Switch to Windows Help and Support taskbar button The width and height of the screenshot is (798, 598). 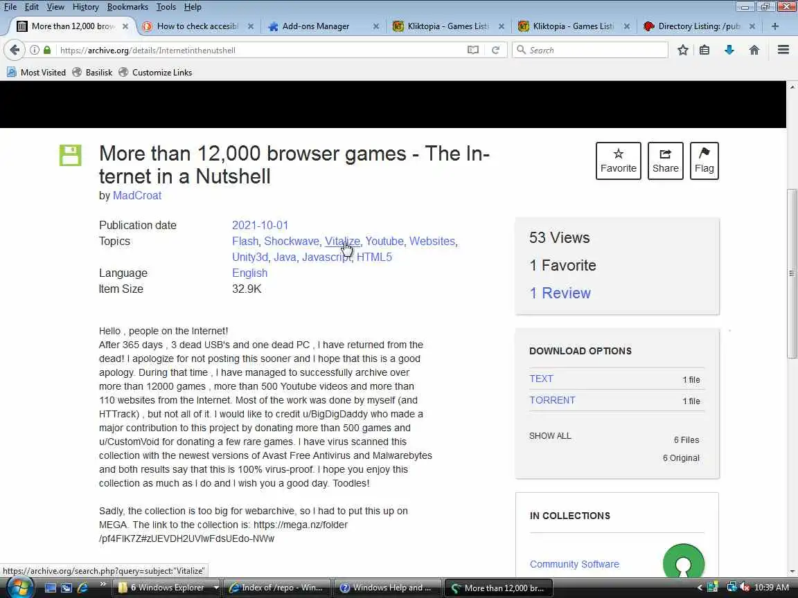(x=387, y=588)
